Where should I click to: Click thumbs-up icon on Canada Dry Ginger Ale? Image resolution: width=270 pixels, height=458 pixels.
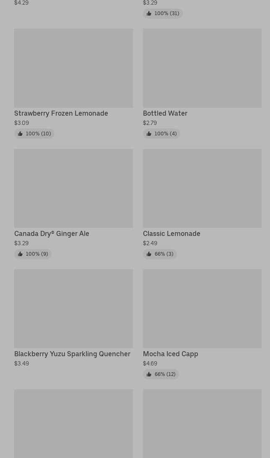click(x=20, y=254)
